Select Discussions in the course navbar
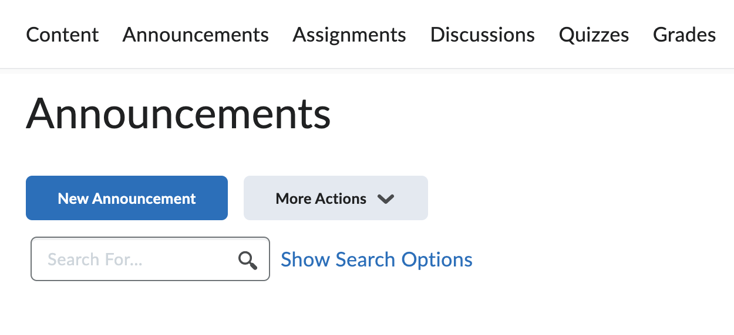The height and width of the screenshot is (335, 734). 482,35
